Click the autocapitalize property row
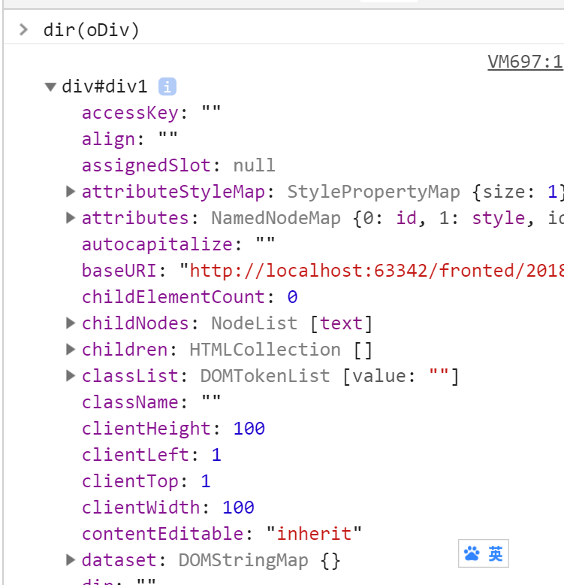This screenshot has height=585, width=564. [179, 244]
